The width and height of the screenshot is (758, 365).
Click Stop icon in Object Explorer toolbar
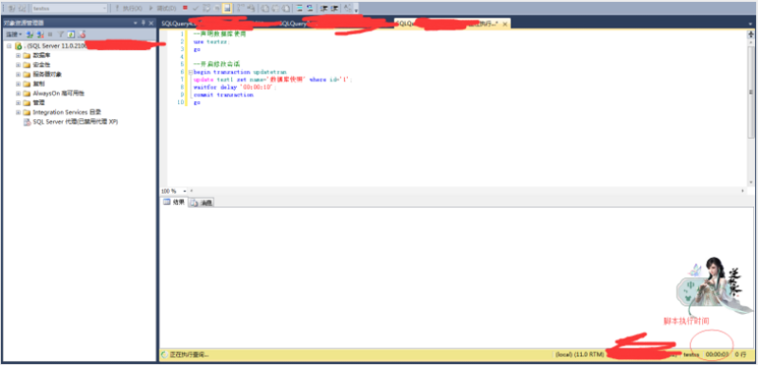[50, 34]
